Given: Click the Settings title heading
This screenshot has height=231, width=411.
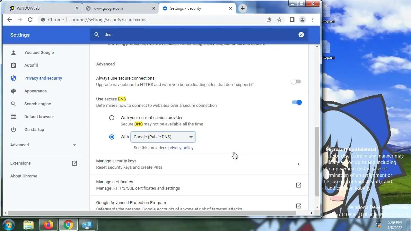Looking at the screenshot, I should click(x=20, y=35).
